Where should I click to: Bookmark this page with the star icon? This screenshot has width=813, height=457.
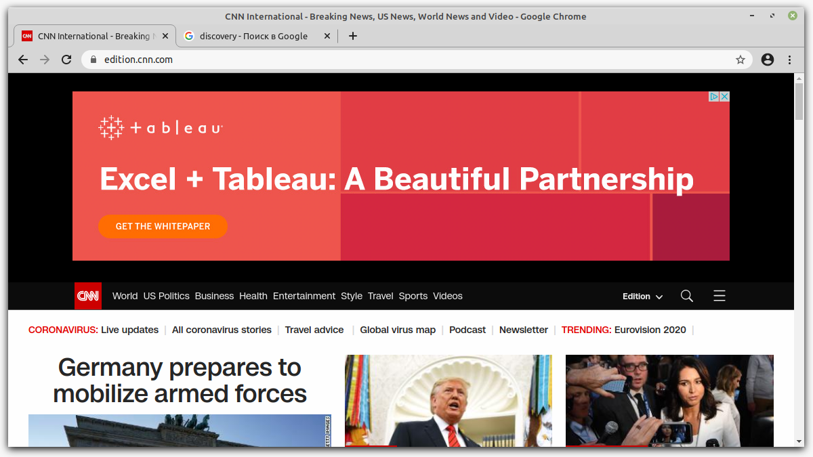741,60
